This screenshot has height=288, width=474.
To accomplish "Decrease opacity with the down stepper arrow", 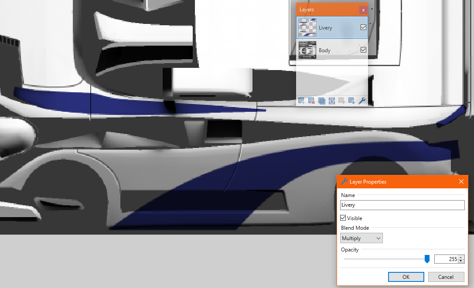I will (461, 261).
